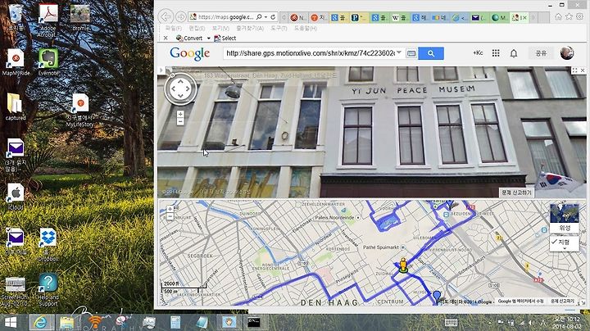Image resolution: width=590 pixels, height=331 pixels.
Task: Click inside the Google Maps search field
Action: click(310, 53)
